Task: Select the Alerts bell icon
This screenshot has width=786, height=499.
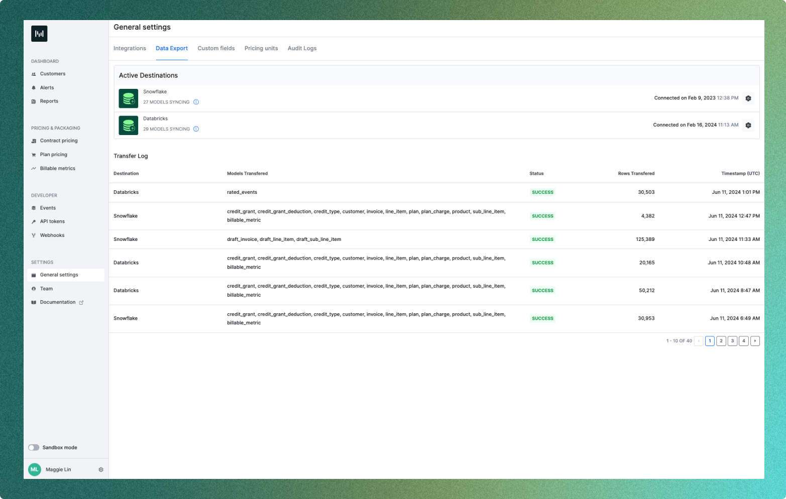Action: click(x=33, y=87)
